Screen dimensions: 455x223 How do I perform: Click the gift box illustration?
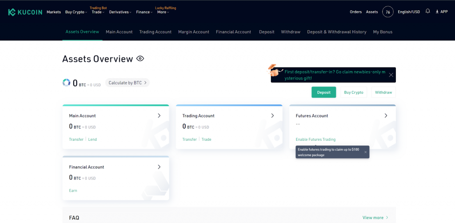click(275, 70)
